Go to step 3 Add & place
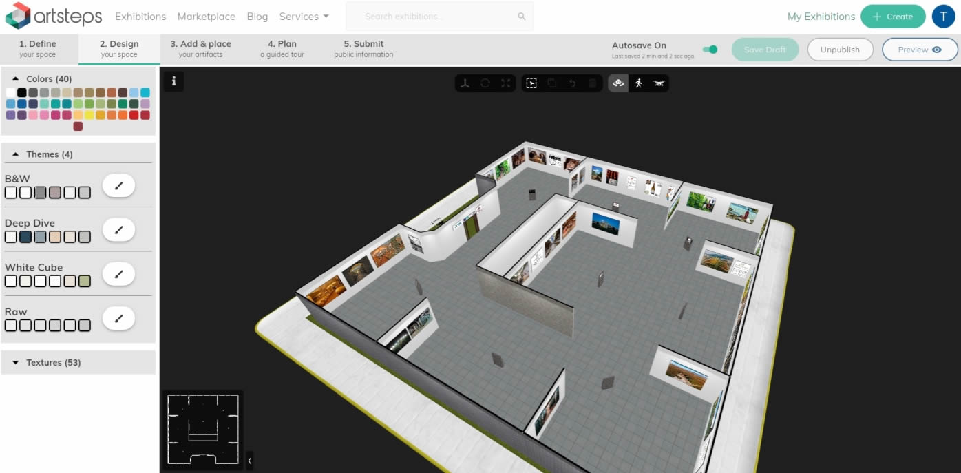 point(200,49)
